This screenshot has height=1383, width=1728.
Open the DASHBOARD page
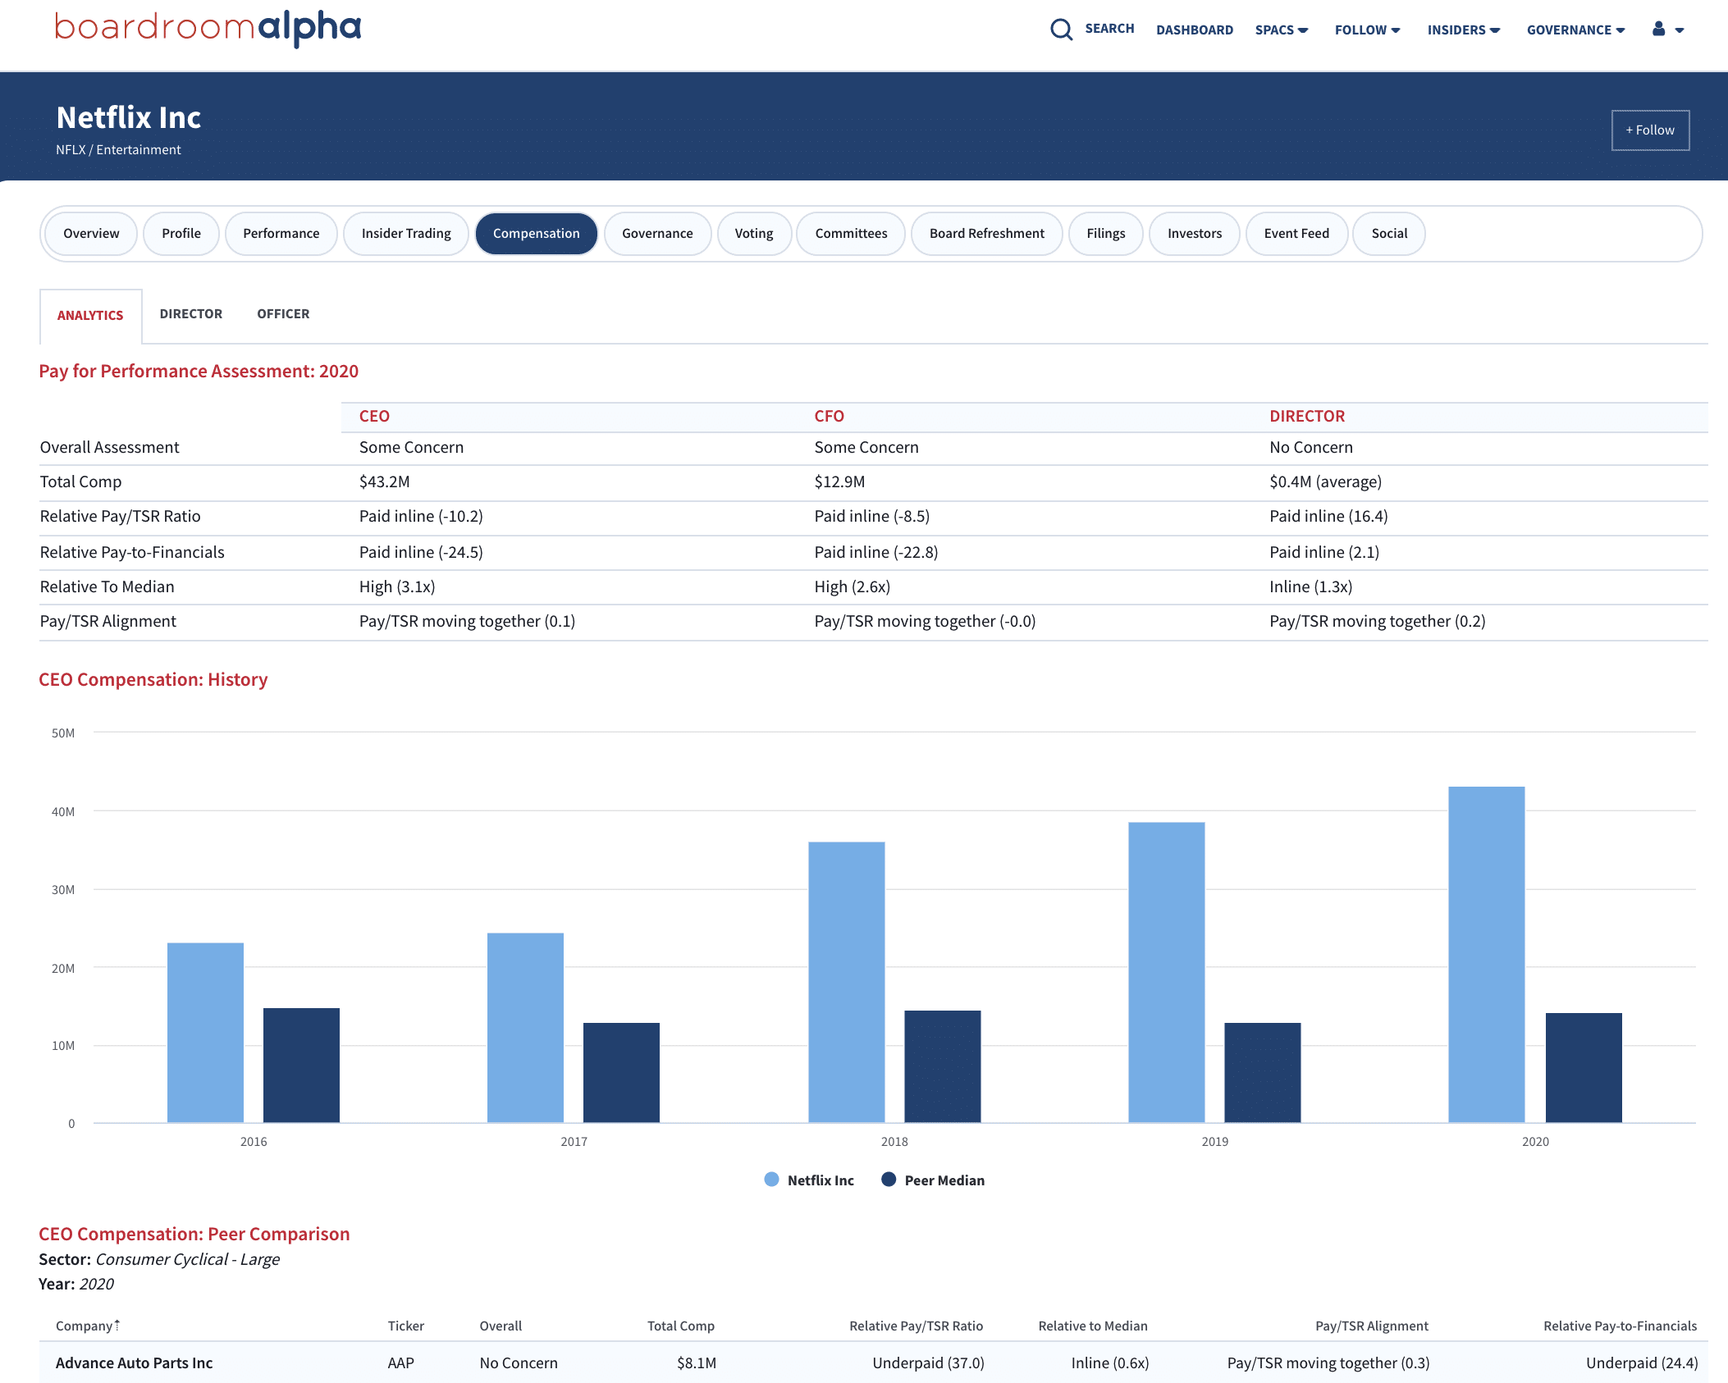[1195, 30]
